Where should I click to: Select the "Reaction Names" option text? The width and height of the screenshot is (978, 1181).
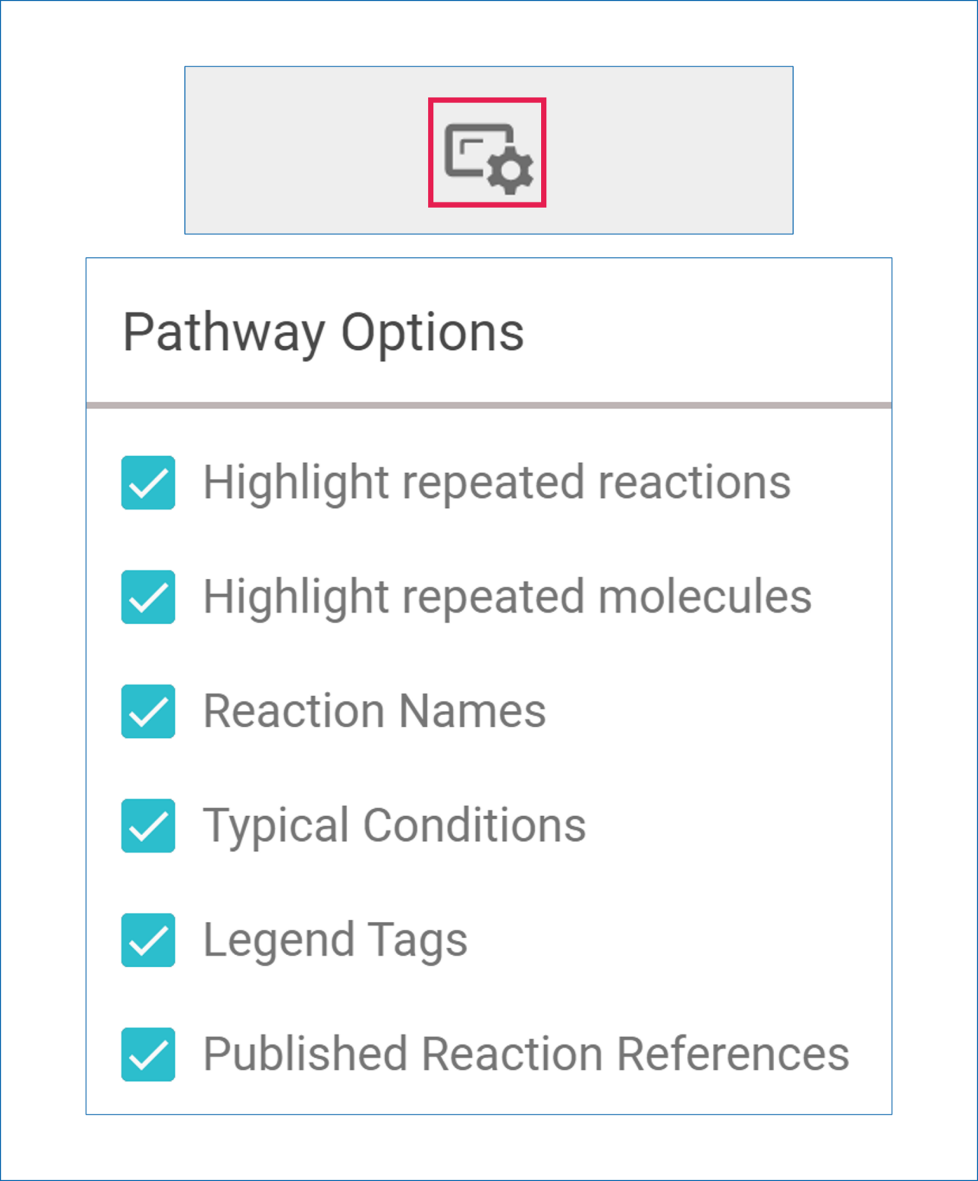(x=374, y=711)
